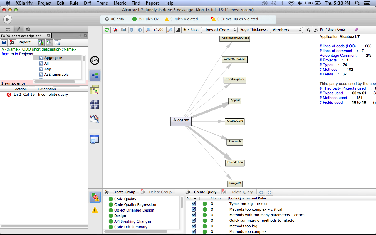The width and height of the screenshot is (376, 235).
Task: Click 9 Rules Violated status
Action: point(181,19)
